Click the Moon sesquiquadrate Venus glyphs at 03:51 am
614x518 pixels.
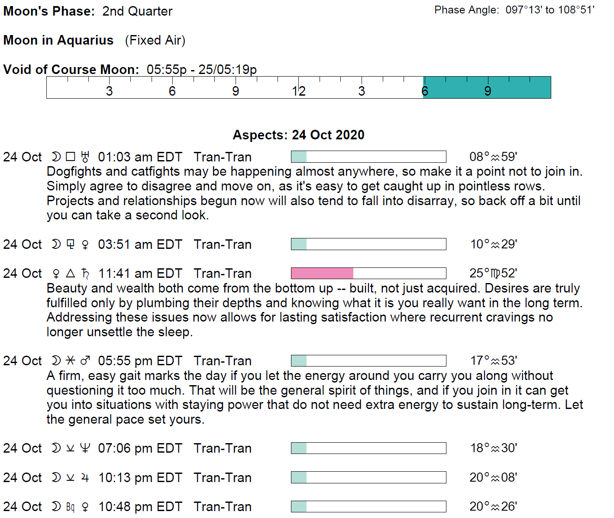(x=70, y=245)
